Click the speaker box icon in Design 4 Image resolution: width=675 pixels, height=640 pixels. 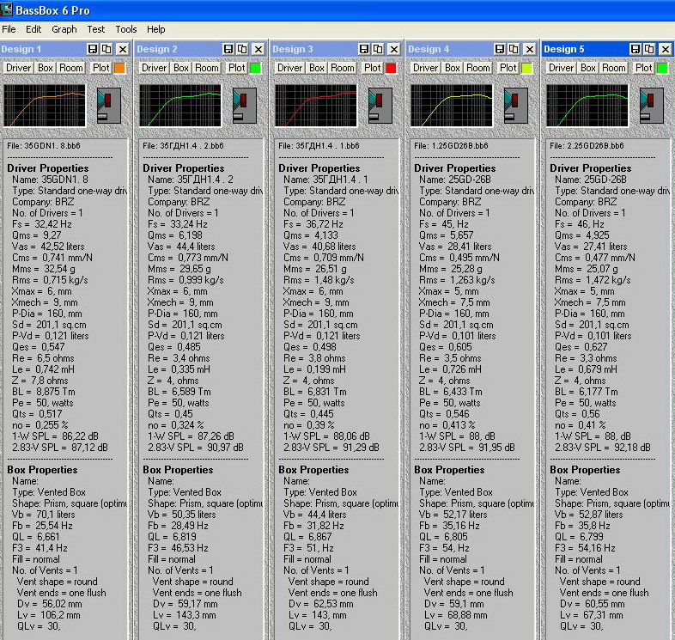pyautogui.click(x=516, y=106)
